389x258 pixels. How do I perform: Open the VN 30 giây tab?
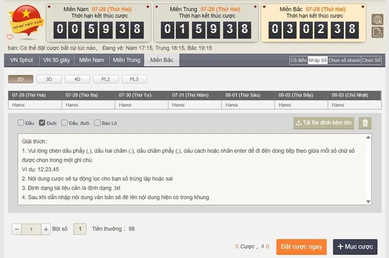click(56, 60)
